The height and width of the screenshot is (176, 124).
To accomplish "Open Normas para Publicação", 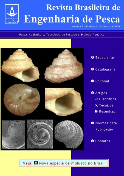I will tap(106, 126).
